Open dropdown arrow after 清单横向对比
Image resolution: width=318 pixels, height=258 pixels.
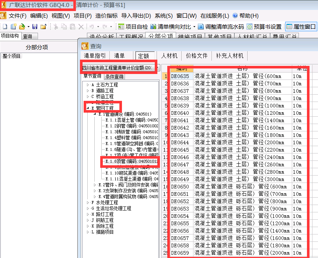click(x=194, y=27)
